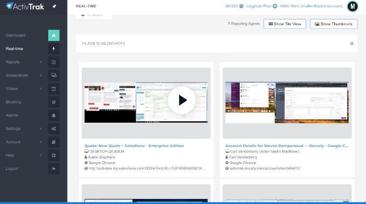Click the FILTER SCREENSHOTS heading
366x204 pixels.
[x=104, y=44]
